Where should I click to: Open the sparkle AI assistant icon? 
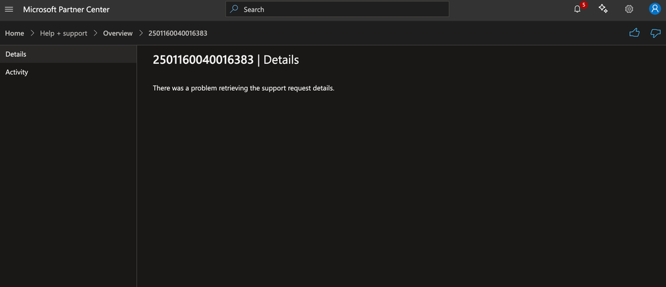coord(603,9)
